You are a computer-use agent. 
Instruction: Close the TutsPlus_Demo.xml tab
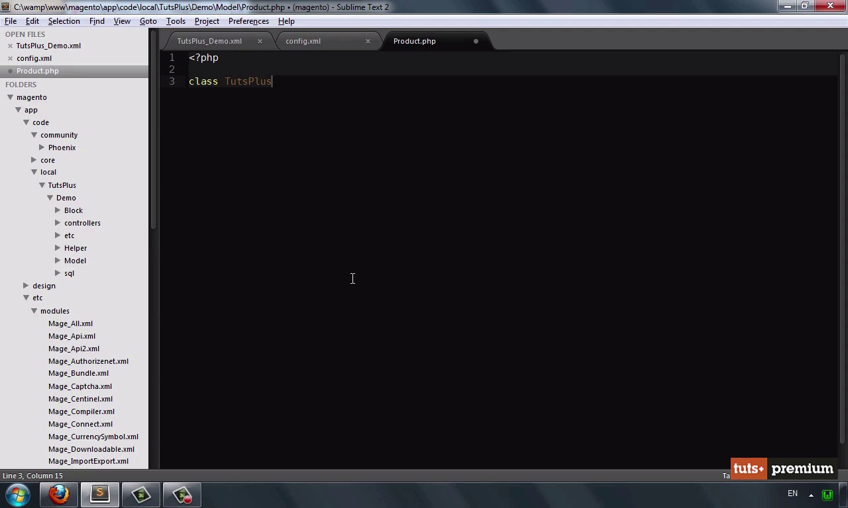pos(260,41)
